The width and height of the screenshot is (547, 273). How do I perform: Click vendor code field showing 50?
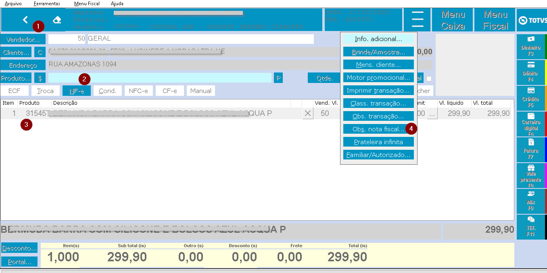tap(67, 39)
